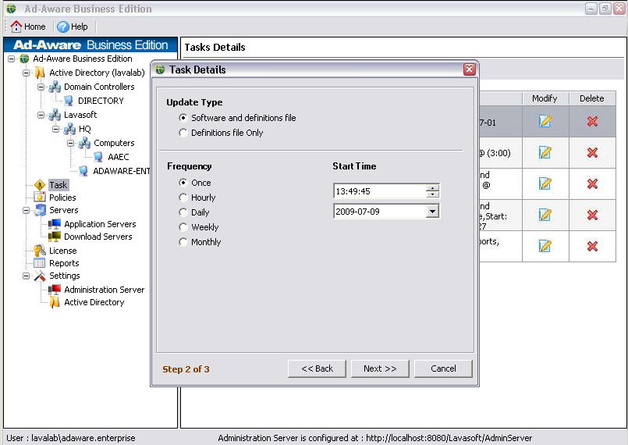Screen dimensions: 628x445
Task: Click the << Back button
Action: pos(317,368)
